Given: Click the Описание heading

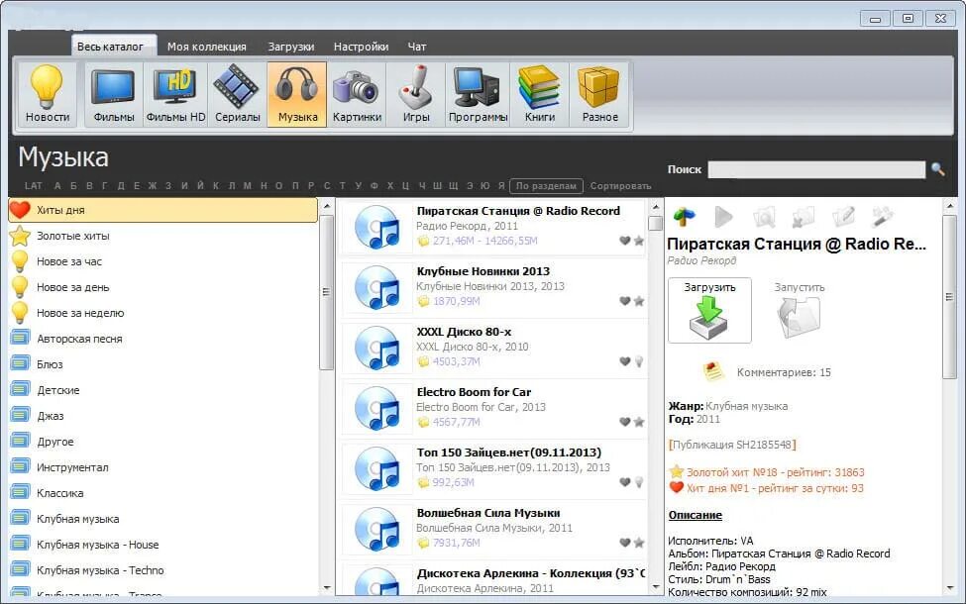Looking at the screenshot, I should click(695, 515).
